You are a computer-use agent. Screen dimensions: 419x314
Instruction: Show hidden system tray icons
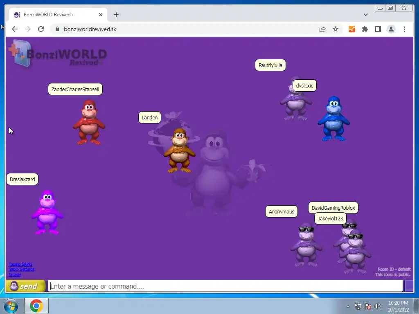tap(348, 306)
